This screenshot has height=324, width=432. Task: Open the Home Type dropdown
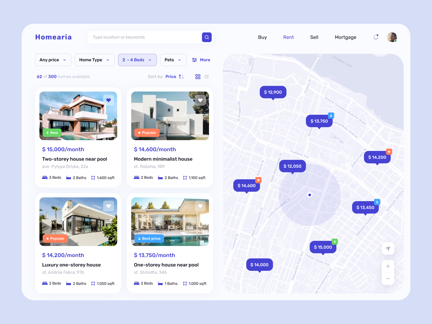click(95, 60)
